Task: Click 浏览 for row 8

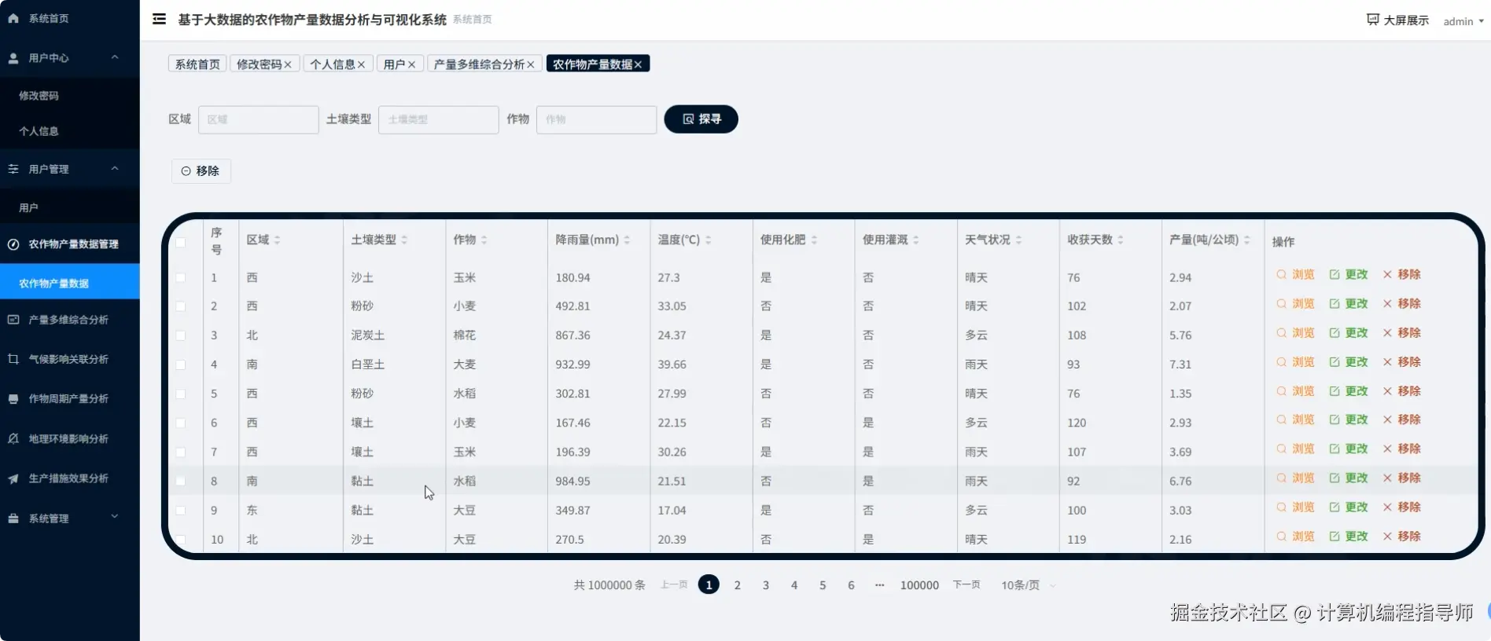Action: tap(1295, 478)
